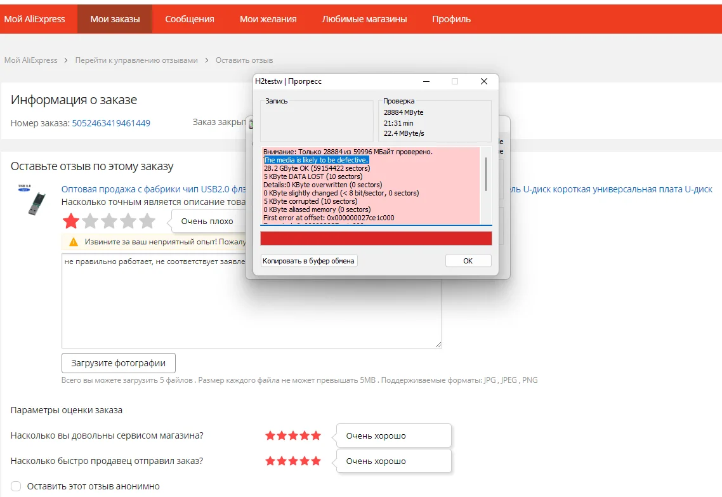Click Копировать в буфер обмена button
This screenshot has height=497, width=722.
point(309,261)
